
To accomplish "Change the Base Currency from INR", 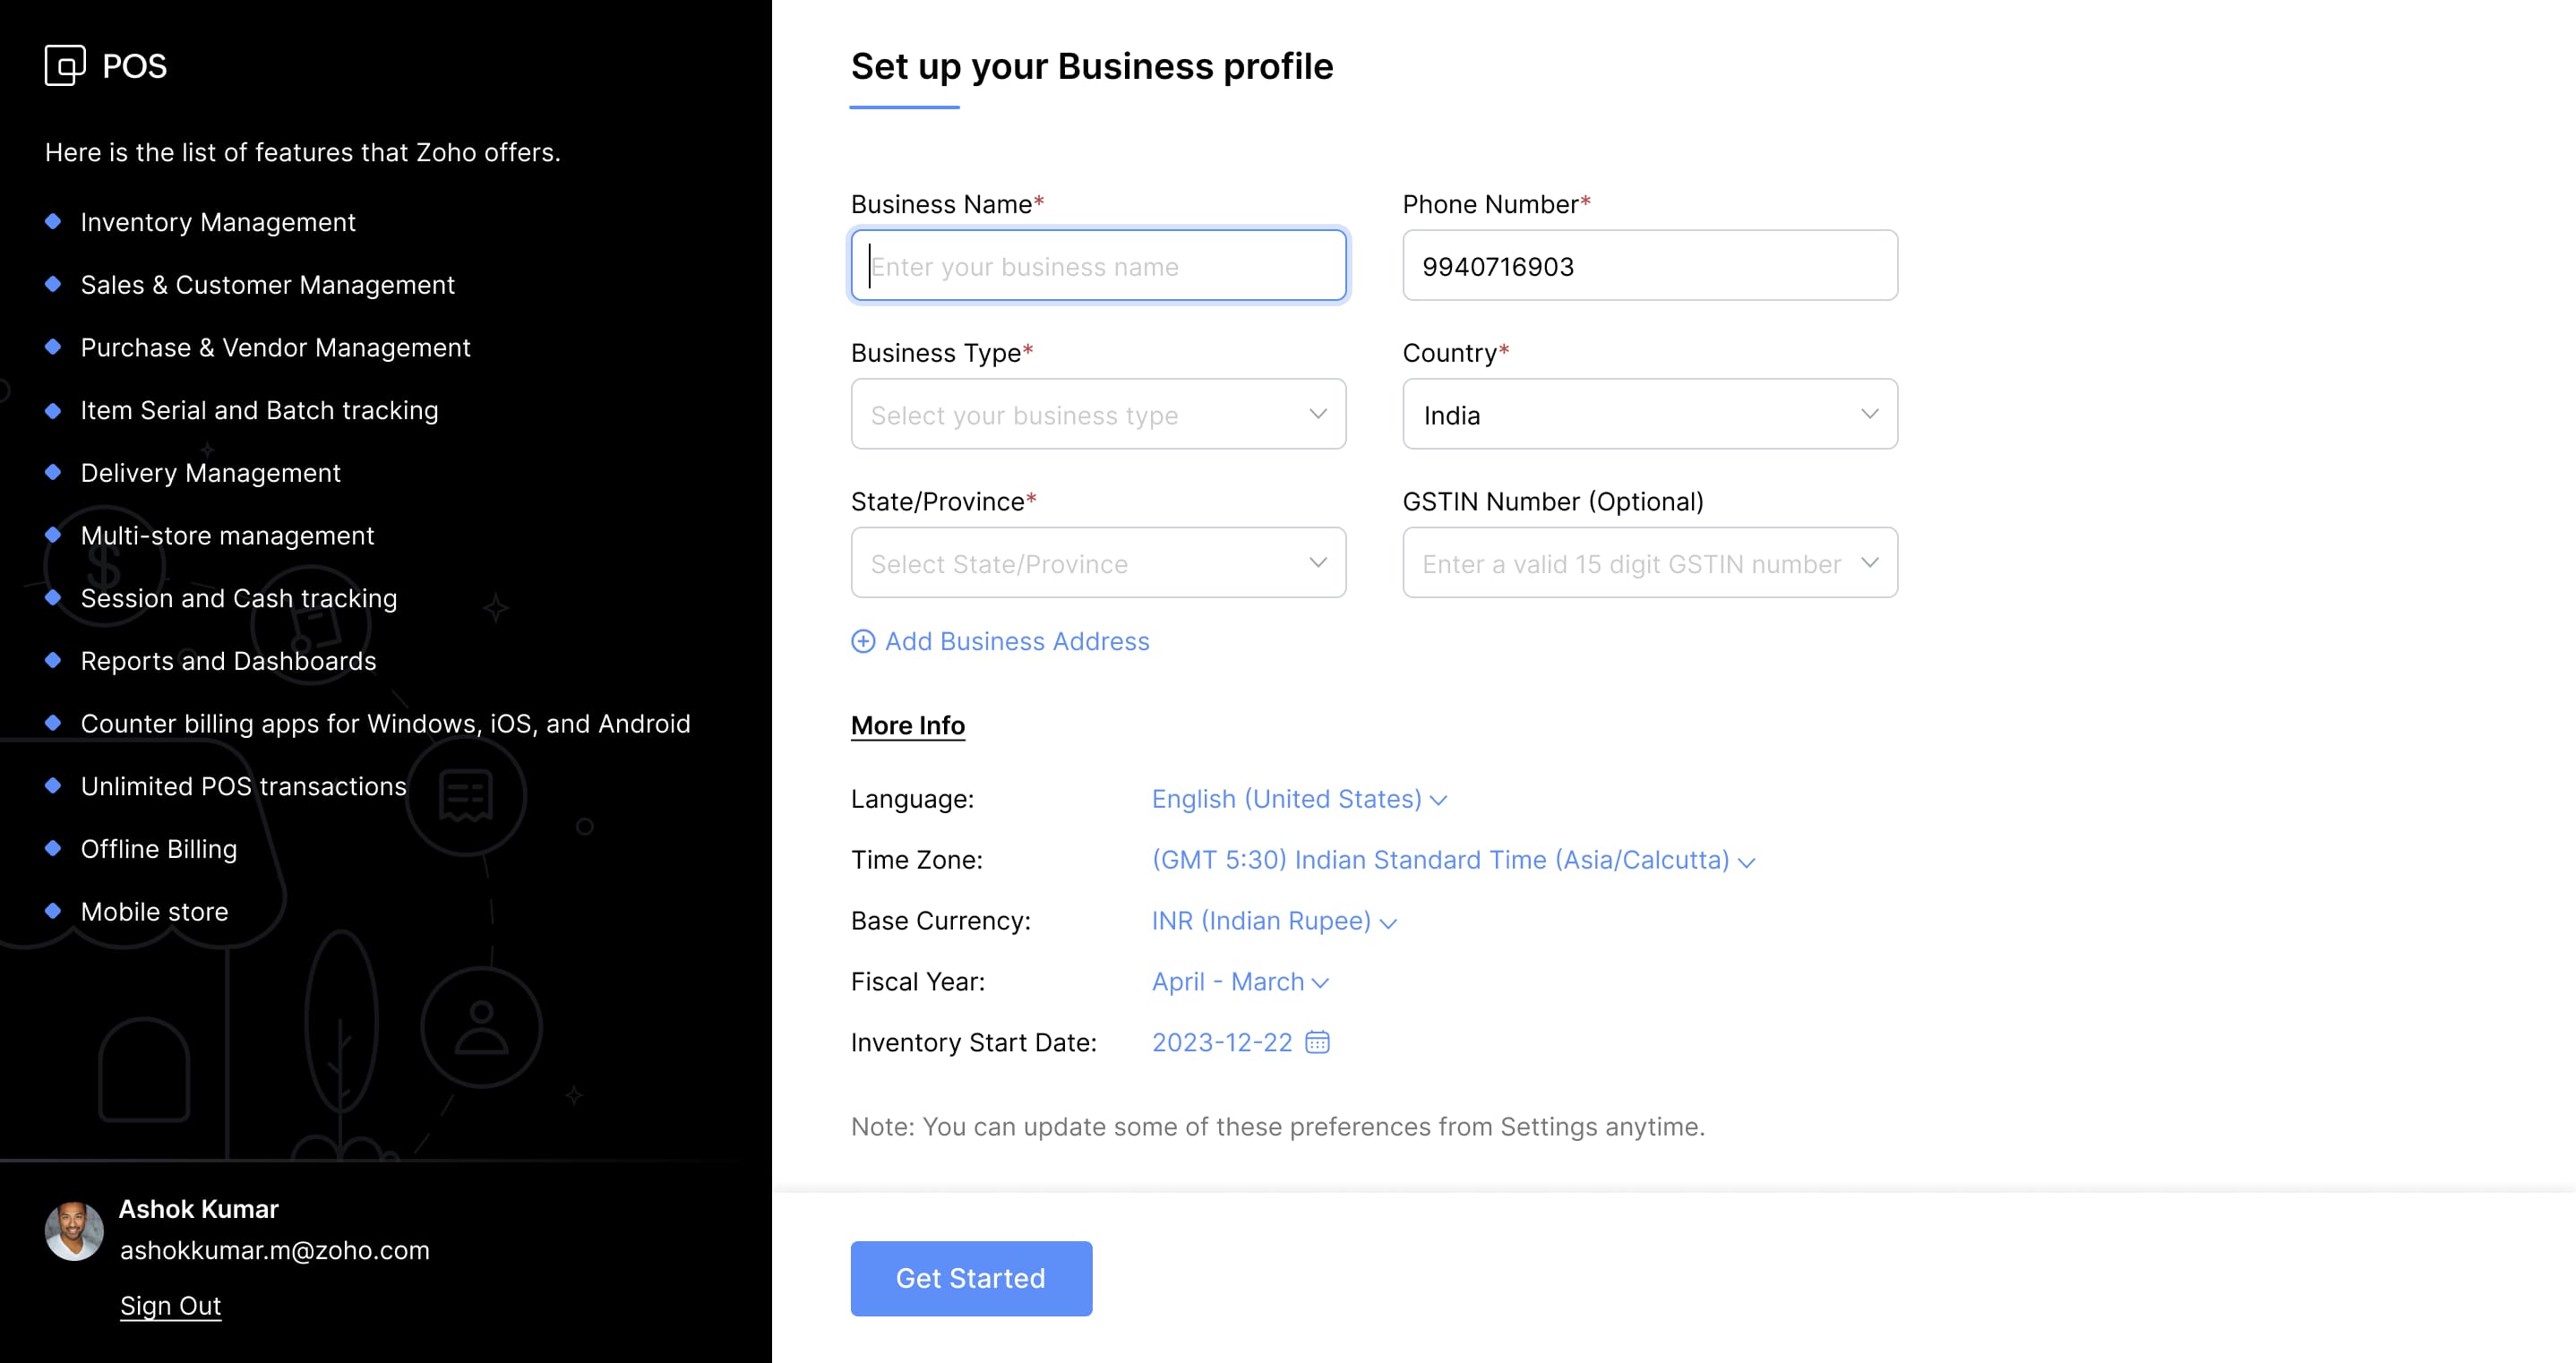I will point(1273,921).
